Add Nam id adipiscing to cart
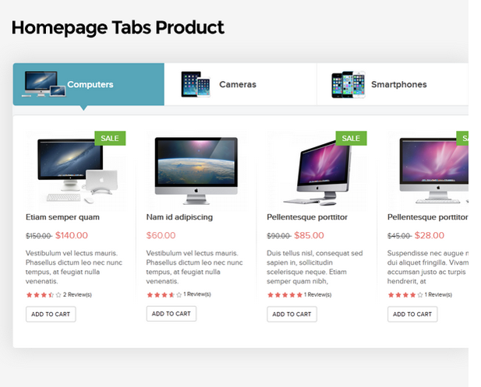 172,314
